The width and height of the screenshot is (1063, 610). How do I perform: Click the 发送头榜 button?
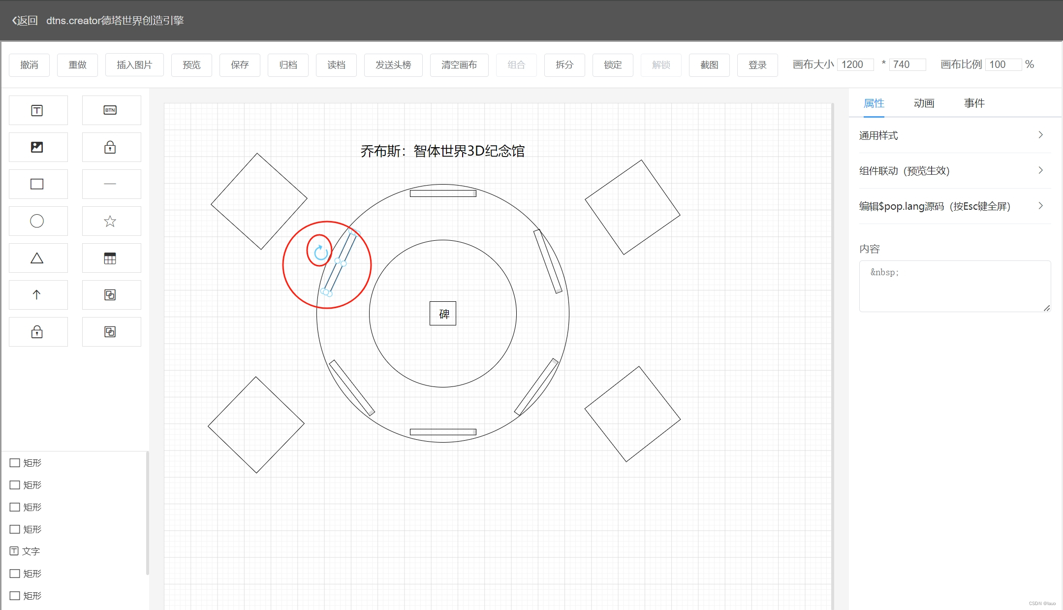coord(393,65)
